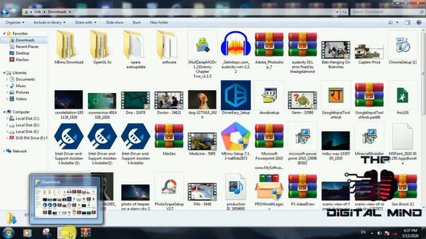Collapse the Computer tree node
The height and width of the screenshot is (239, 426).
point(4,112)
